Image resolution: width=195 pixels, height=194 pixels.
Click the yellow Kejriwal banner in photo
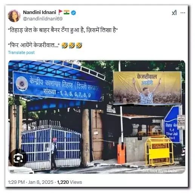(147, 88)
